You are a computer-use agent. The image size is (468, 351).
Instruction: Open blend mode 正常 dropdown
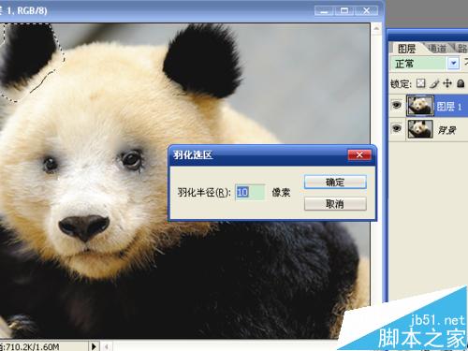pyautogui.click(x=425, y=64)
